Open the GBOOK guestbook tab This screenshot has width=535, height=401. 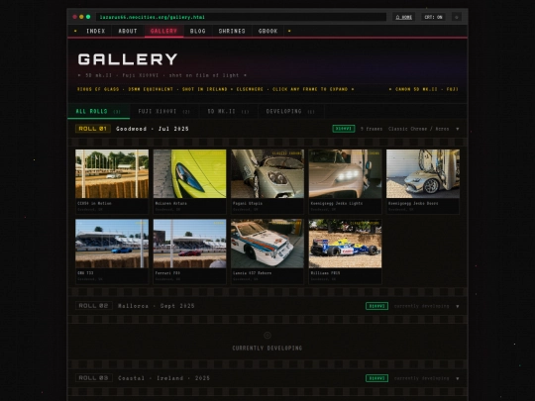pos(267,31)
